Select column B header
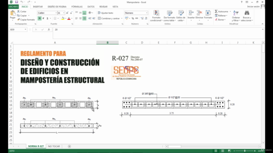Image resolution: width=273 pixels, height=153 pixels. (107, 42)
